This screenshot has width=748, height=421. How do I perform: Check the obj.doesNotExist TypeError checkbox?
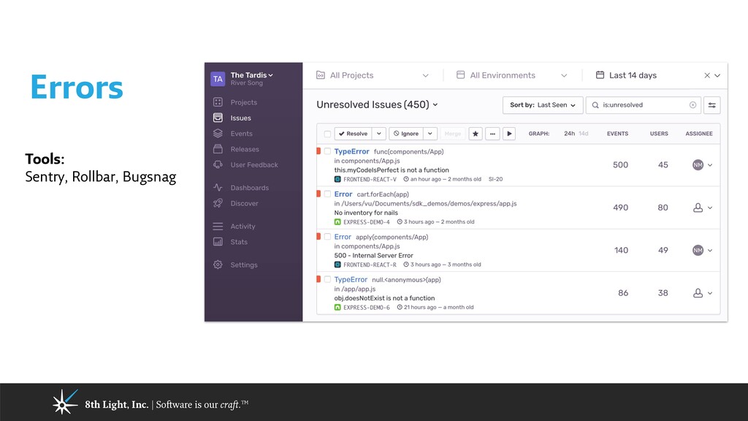[x=327, y=279]
